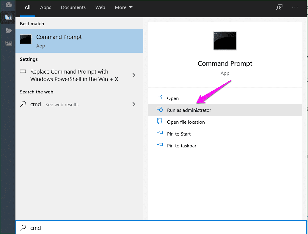Click the Command Prompt app thumbnail
Image resolution: width=308 pixels, height=234 pixels.
tap(225, 41)
